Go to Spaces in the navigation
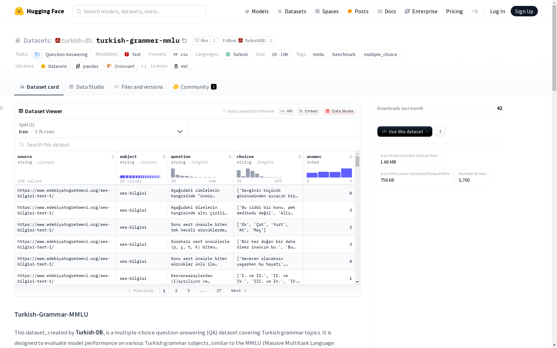Image resolution: width=557 pixels, height=348 pixels. (327, 11)
